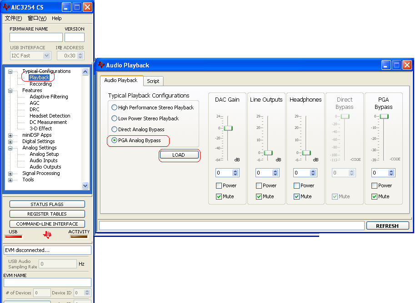Click tree scrollbar up arrow
Image resolution: width=416 pixels, height=303 pixels.
(85, 72)
